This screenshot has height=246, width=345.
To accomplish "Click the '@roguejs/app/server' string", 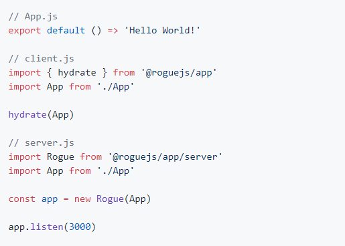I will [165, 157].
